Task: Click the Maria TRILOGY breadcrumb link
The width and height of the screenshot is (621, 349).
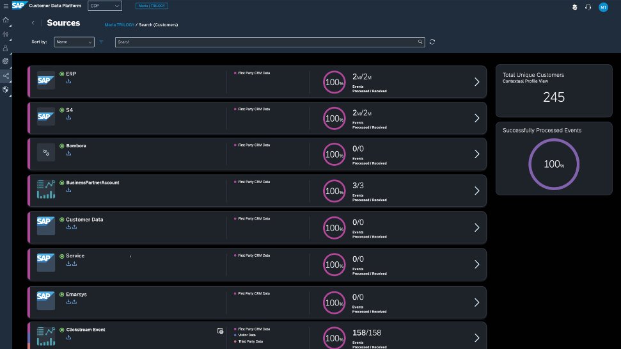Action: point(119,25)
